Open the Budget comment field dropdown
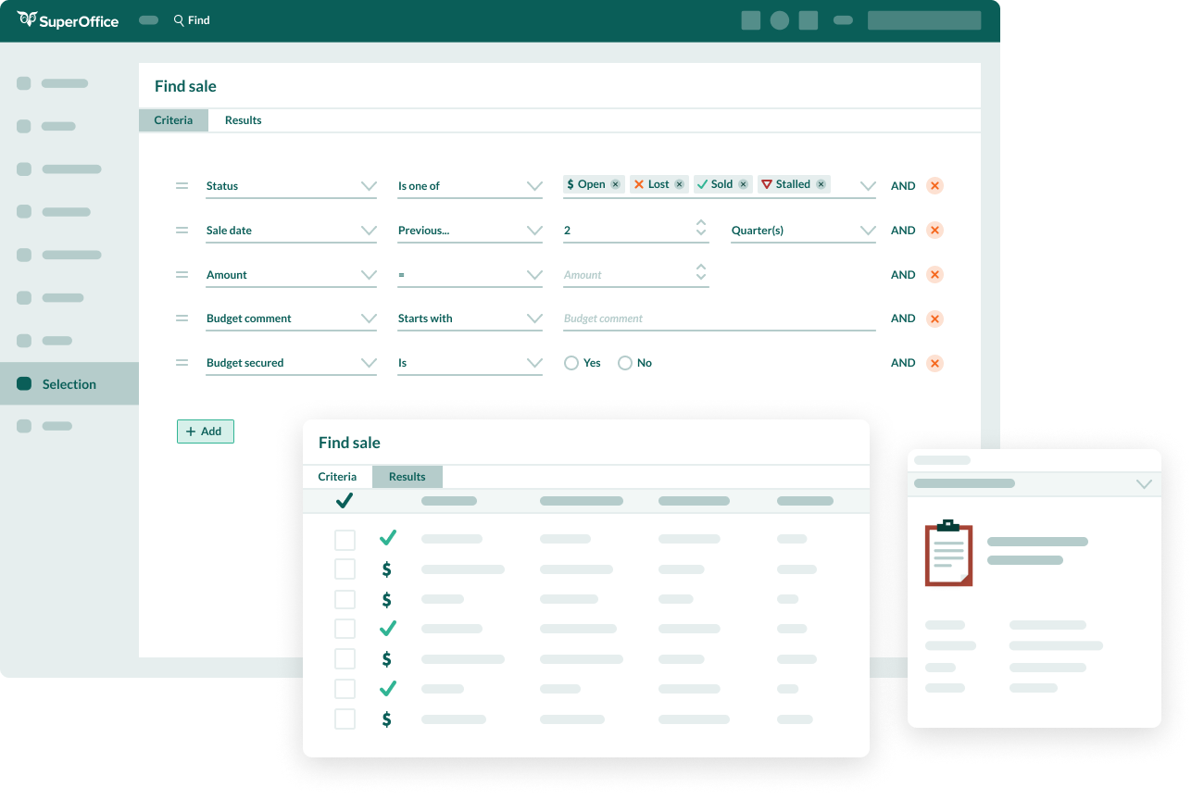Image resolution: width=1204 pixels, height=800 pixels. click(291, 319)
